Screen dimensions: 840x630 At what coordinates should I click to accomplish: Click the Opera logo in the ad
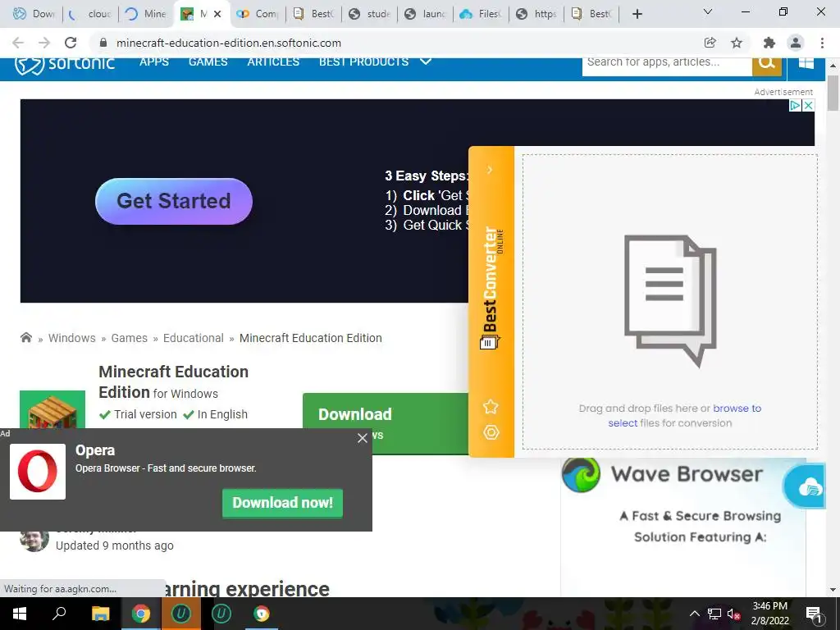[38, 472]
